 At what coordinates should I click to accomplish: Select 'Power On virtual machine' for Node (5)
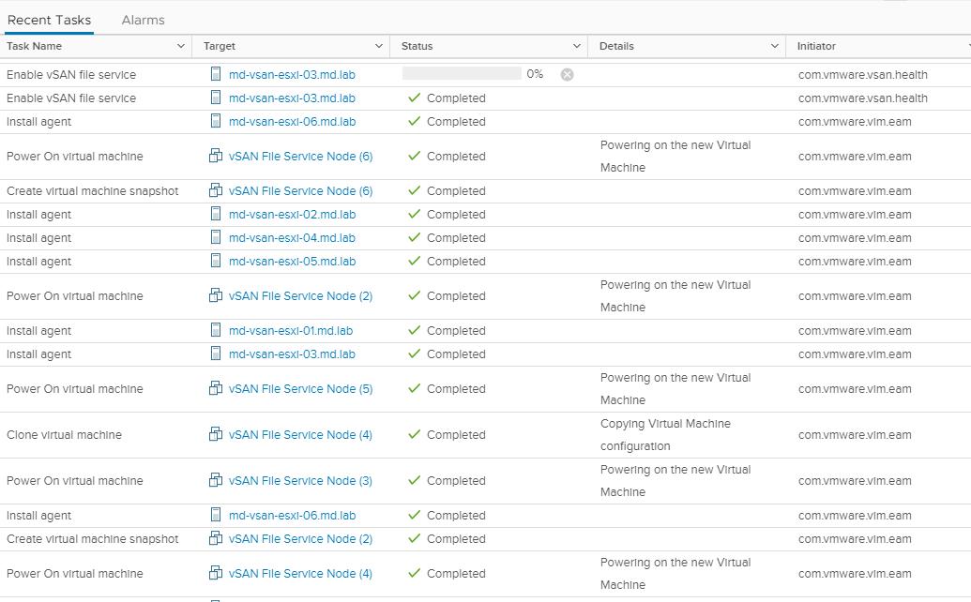coord(74,389)
